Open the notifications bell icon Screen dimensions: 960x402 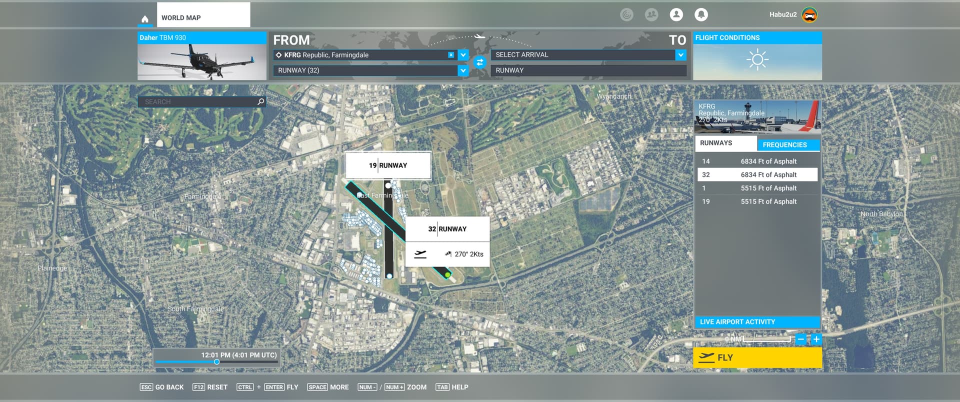[701, 15]
